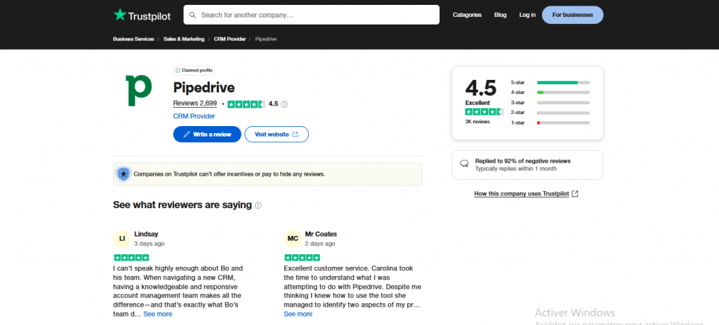Click the Pipedrive green P logo
This screenshot has height=325, width=719.
point(138,90)
